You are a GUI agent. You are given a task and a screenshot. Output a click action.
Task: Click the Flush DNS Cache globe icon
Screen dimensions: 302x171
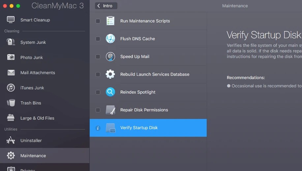pyautogui.click(x=110, y=39)
